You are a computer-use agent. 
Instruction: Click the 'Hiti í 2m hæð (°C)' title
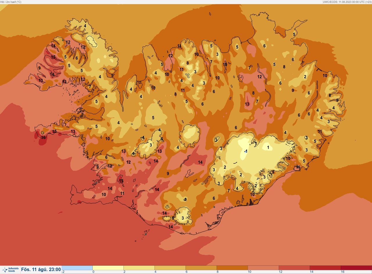(11, 2)
